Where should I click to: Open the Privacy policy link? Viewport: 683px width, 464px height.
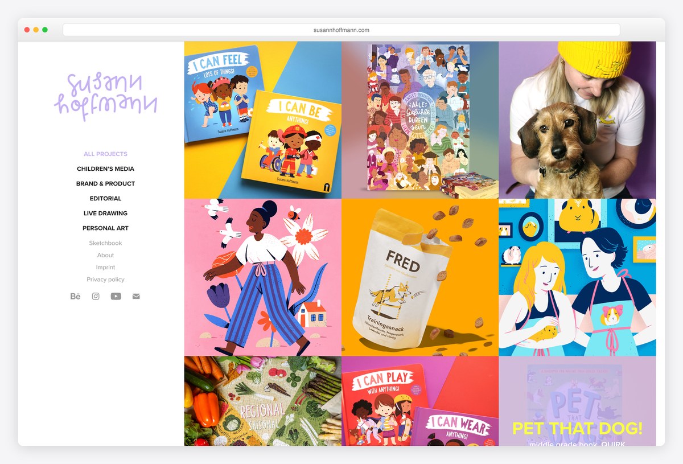(105, 280)
